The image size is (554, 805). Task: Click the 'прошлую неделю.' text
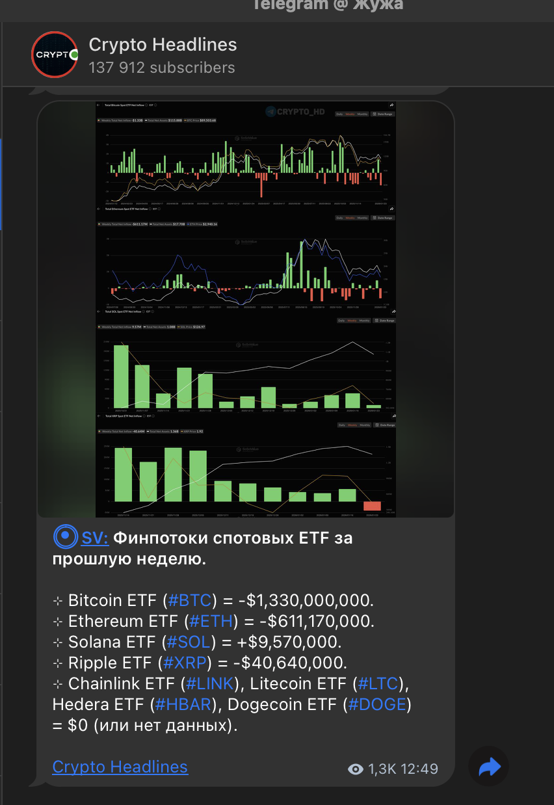point(129,559)
